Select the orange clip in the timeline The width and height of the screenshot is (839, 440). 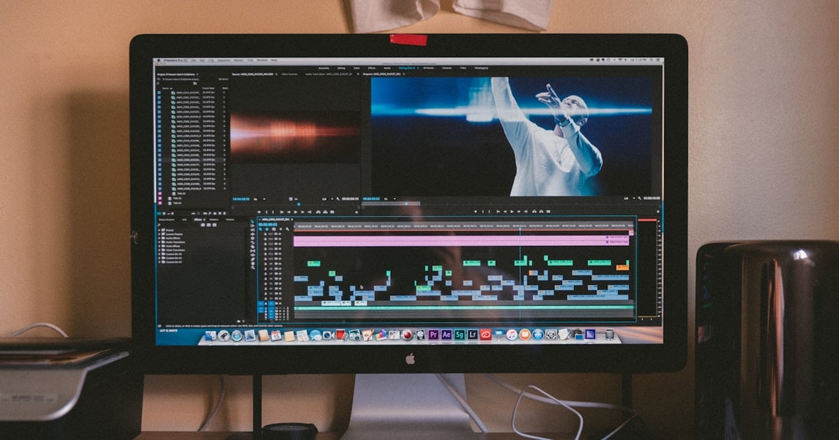tap(622, 267)
